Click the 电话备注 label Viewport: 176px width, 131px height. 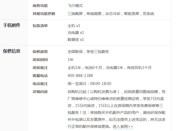tap(40, 84)
